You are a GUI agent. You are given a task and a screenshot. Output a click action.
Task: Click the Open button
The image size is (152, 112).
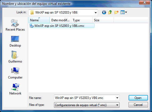coord(138,98)
